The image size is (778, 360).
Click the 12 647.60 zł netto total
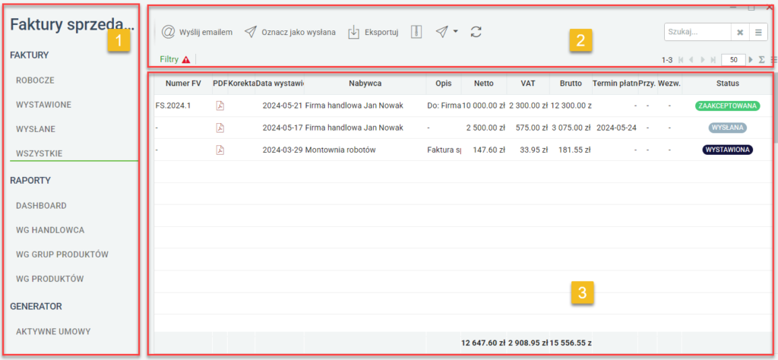[x=483, y=343]
